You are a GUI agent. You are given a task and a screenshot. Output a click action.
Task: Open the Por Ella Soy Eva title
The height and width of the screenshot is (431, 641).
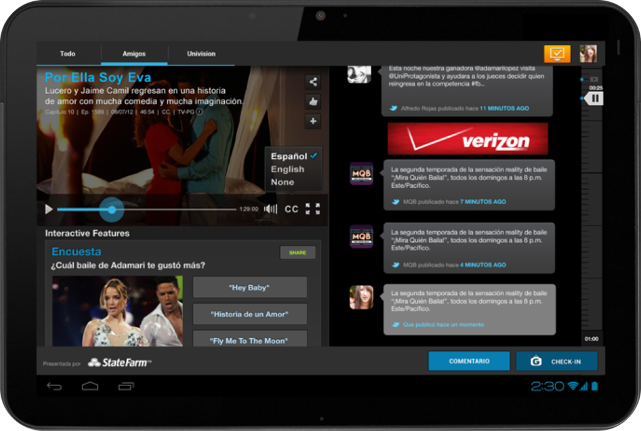pyautogui.click(x=98, y=77)
